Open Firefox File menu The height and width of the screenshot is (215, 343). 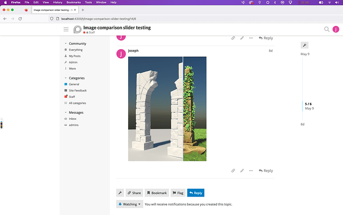pos(27,2)
